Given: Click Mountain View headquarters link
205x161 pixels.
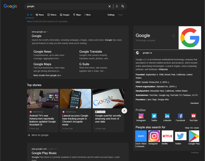Looking at the screenshot, I should [x=169, y=91].
